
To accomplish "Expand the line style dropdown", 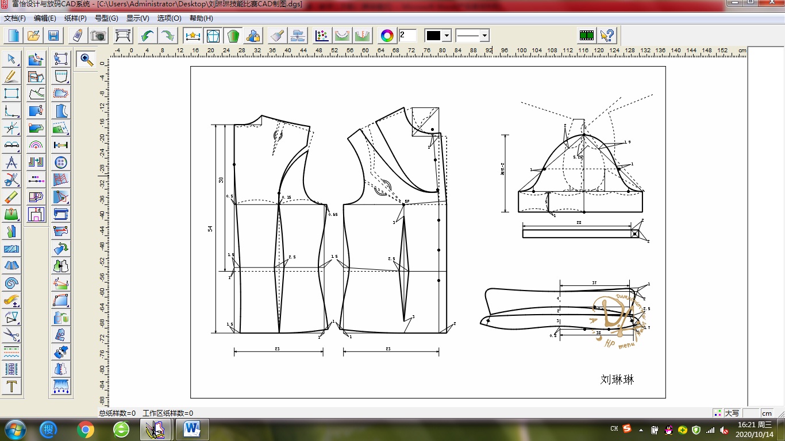I will pos(484,36).
